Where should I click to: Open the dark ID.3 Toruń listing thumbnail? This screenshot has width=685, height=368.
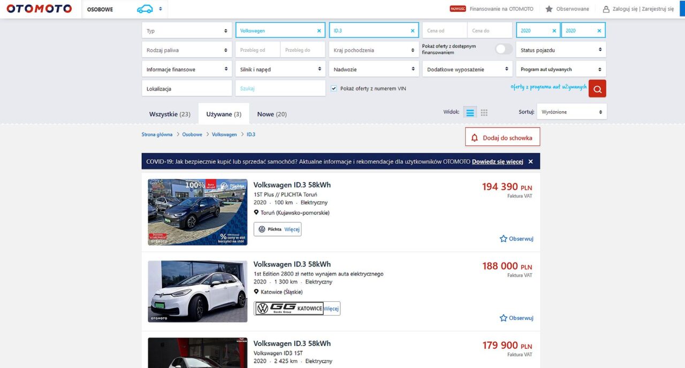click(197, 212)
